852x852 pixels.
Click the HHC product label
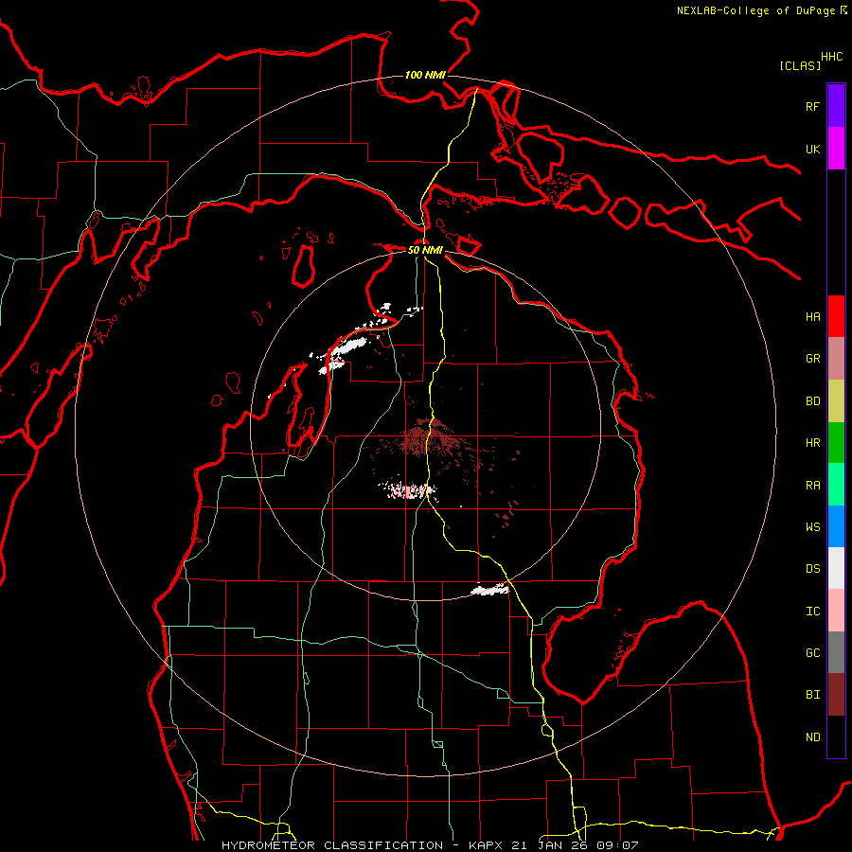click(x=832, y=57)
